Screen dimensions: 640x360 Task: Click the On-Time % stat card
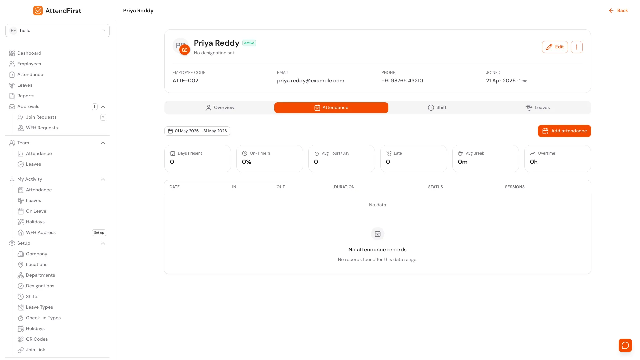[x=270, y=159]
